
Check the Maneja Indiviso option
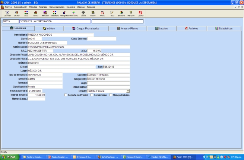(x=111, y=95)
